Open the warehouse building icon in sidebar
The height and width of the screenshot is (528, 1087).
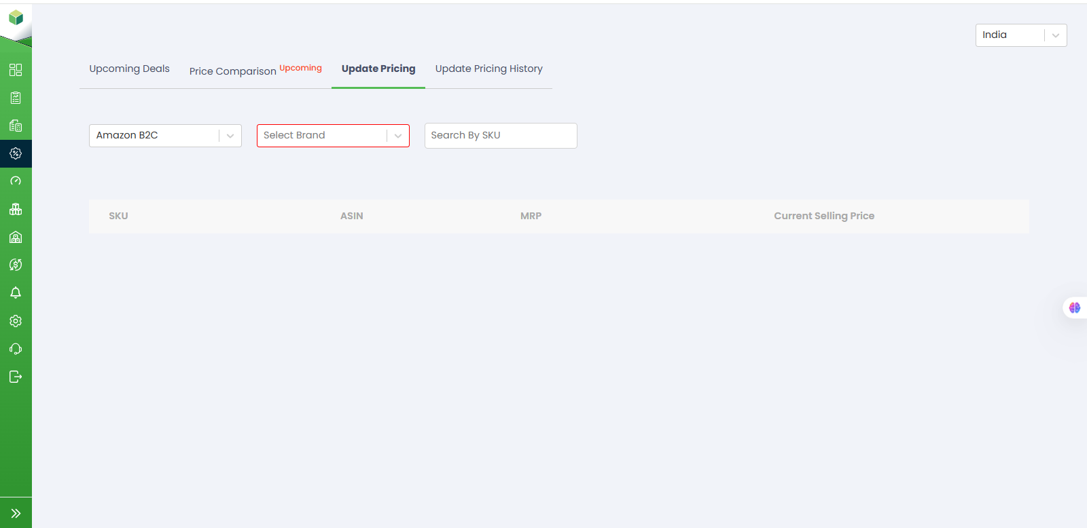click(16, 237)
